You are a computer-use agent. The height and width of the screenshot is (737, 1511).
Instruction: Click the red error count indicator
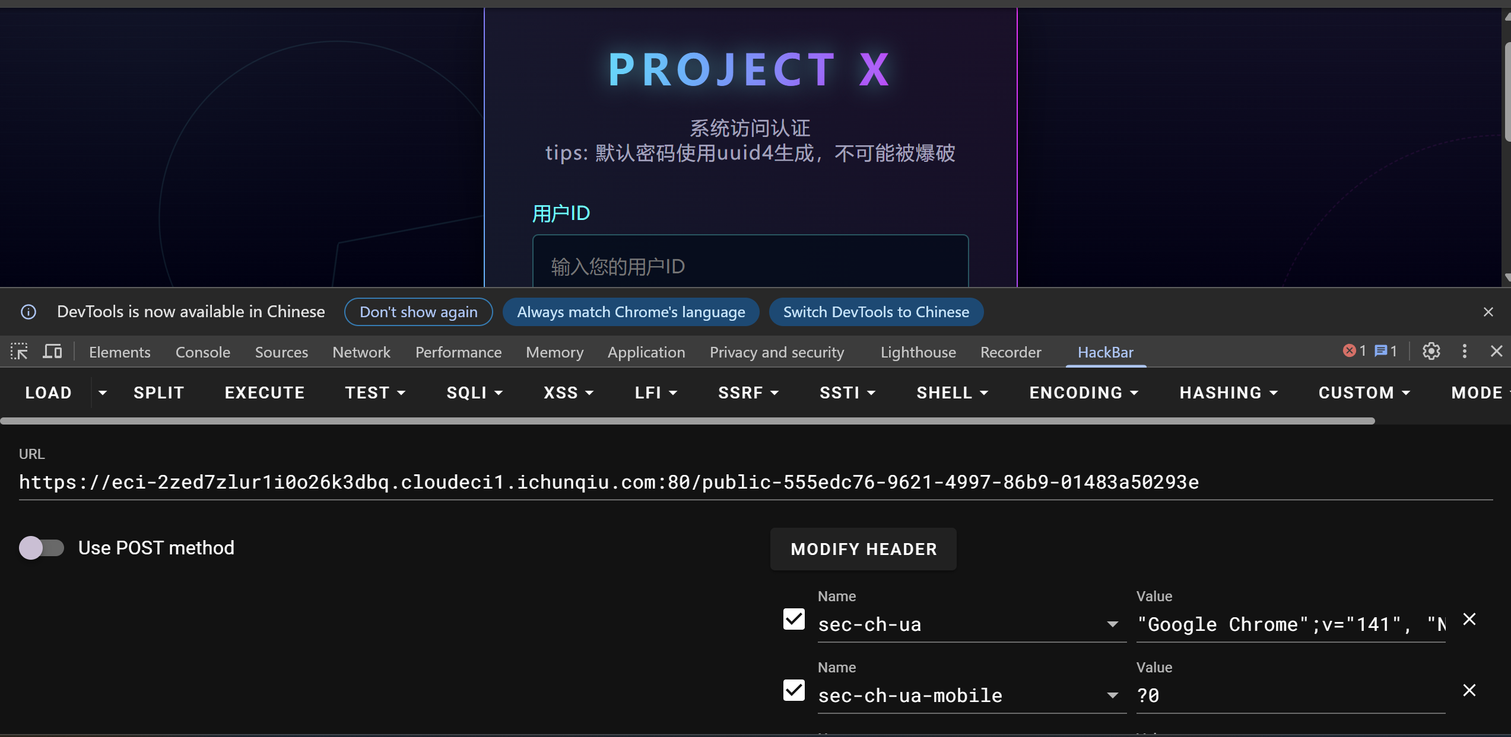(x=1354, y=352)
